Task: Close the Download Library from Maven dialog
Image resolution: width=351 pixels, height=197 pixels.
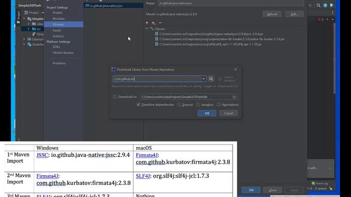Action: click(235, 69)
